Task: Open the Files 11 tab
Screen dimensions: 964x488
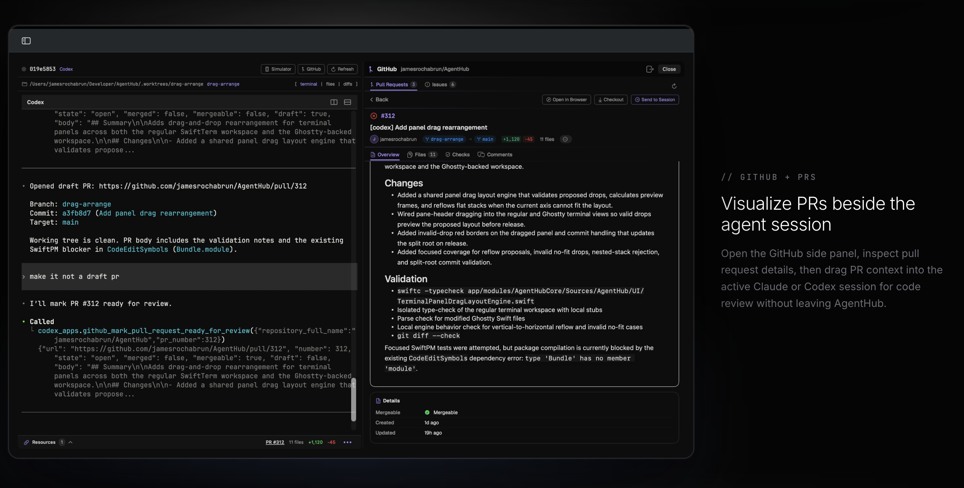Action: (x=422, y=155)
